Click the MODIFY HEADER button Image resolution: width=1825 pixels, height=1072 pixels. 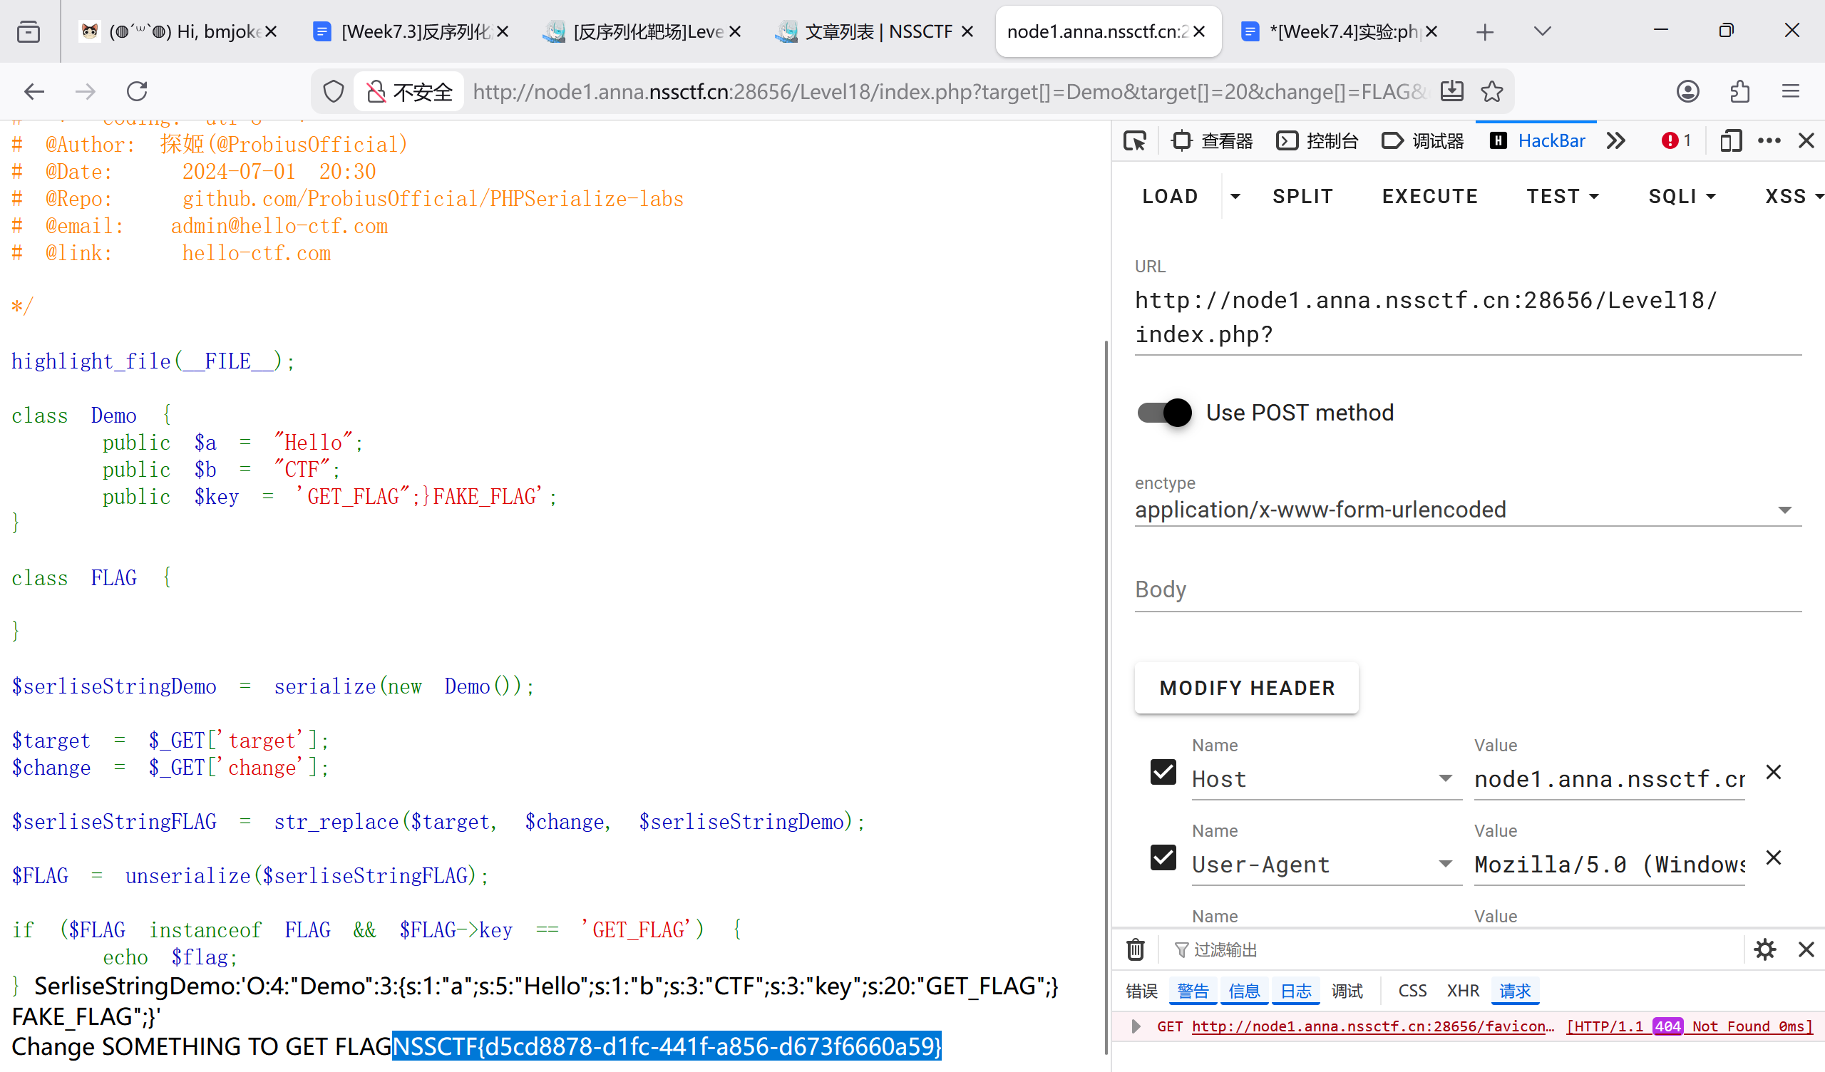pyautogui.click(x=1246, y=687)
